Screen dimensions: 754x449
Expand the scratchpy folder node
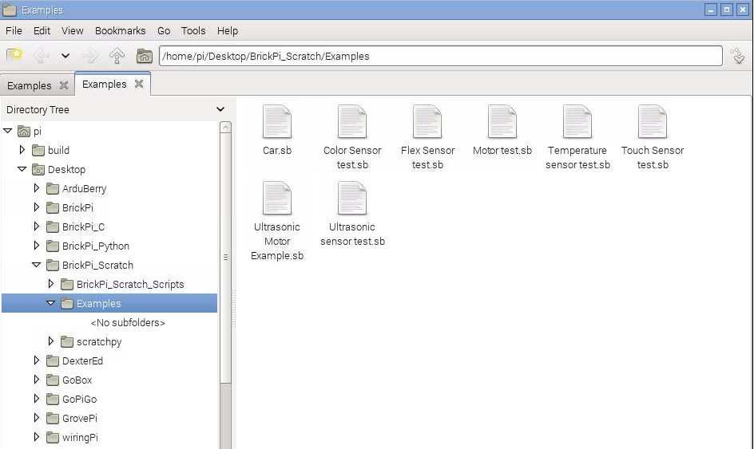click(51, 341)
